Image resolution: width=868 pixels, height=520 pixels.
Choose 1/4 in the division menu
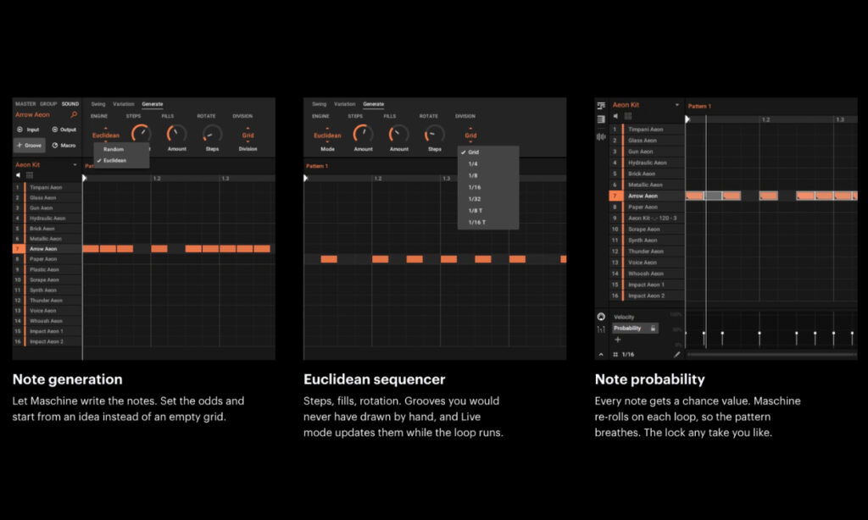[488, 163]
